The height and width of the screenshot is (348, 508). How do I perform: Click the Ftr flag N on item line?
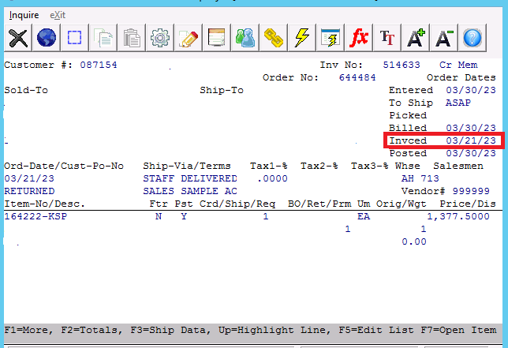click(x=159, y=216)
